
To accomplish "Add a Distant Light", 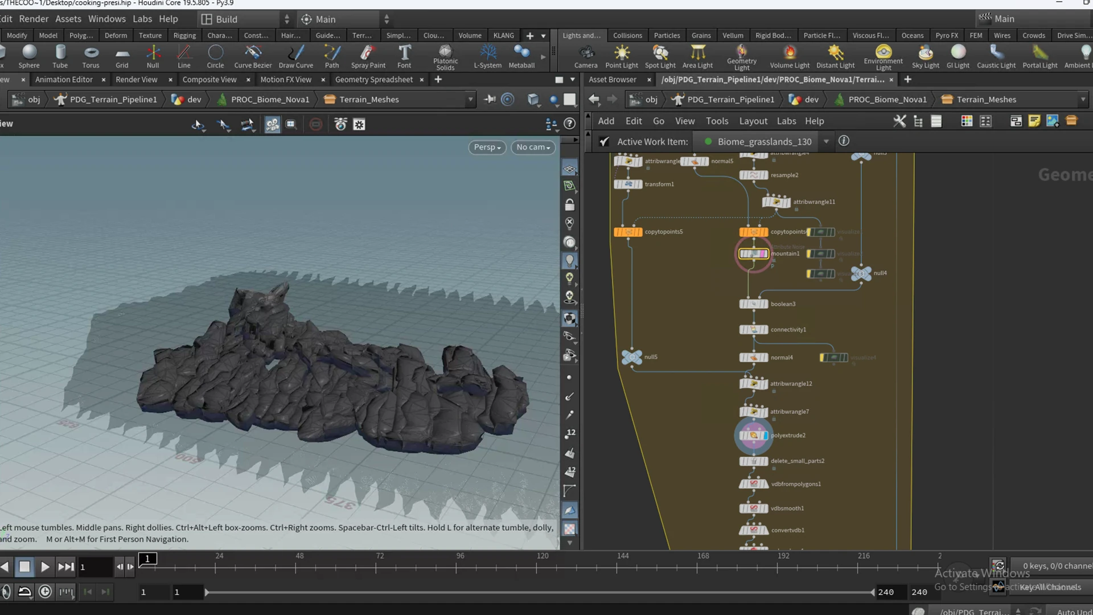I will coord(835,57).
